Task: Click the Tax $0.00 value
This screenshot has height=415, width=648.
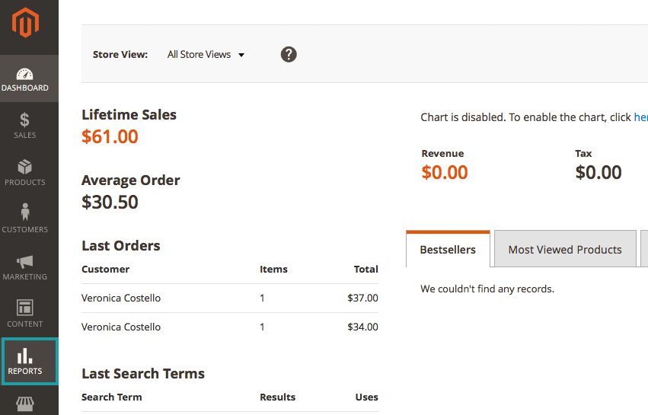Action: tap(599, 173)
